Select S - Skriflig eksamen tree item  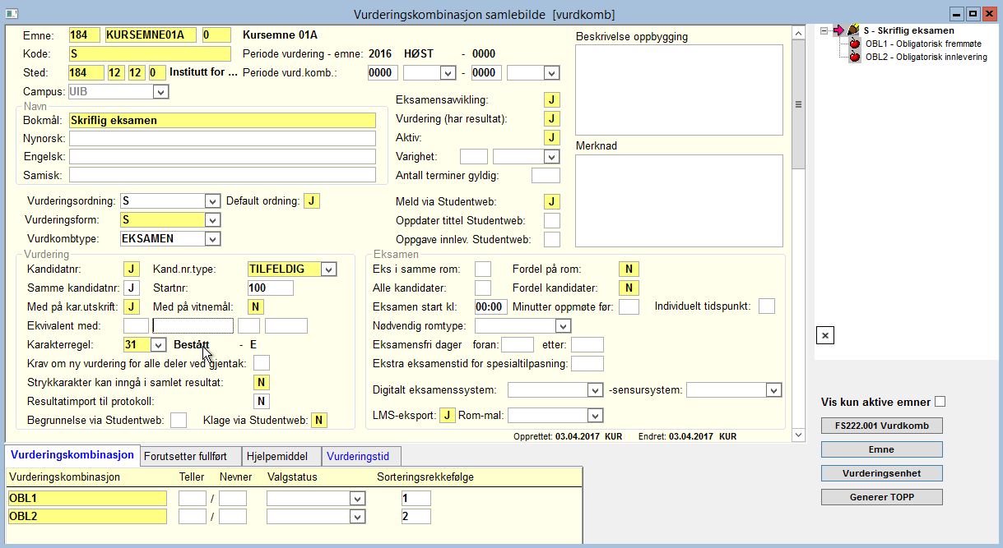pyautogui.click(x=908, y=30)
